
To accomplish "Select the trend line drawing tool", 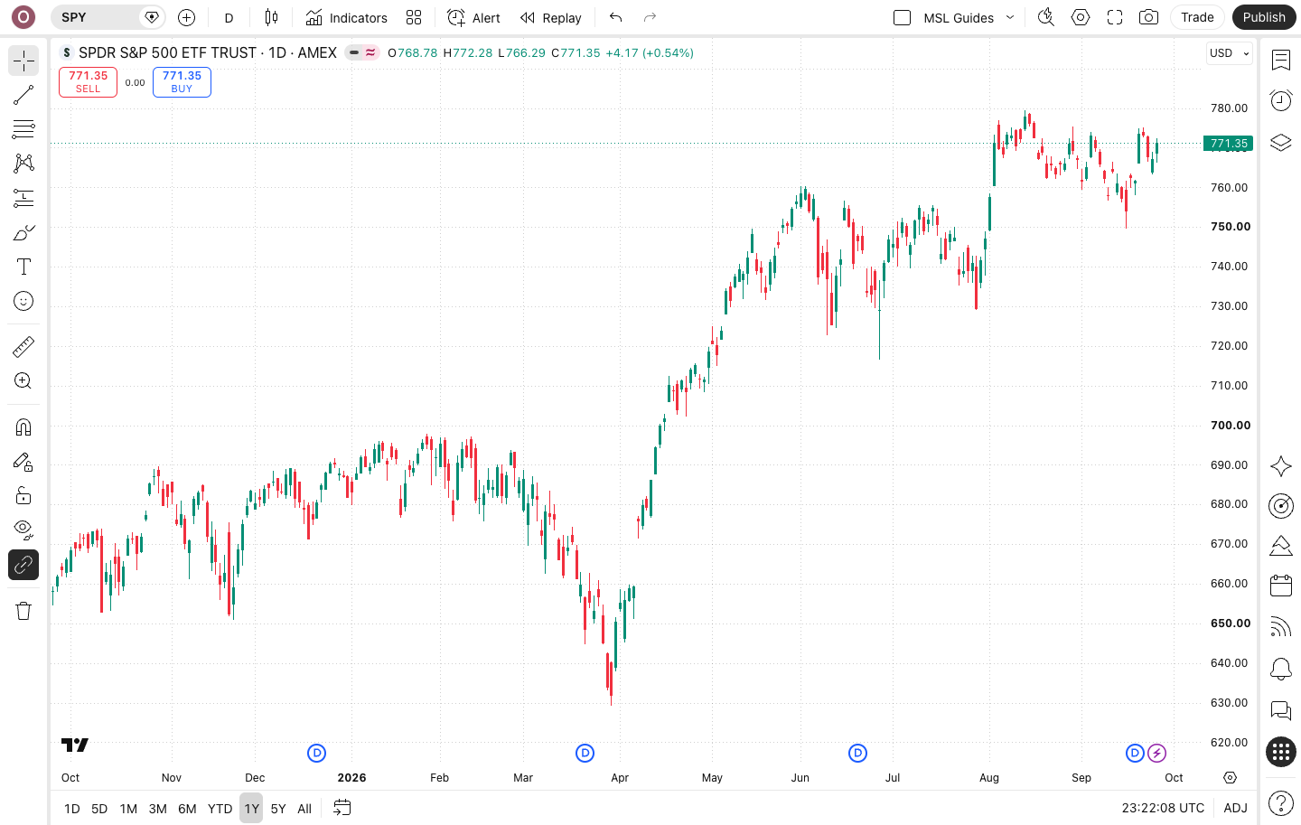I will pos(23,95).
